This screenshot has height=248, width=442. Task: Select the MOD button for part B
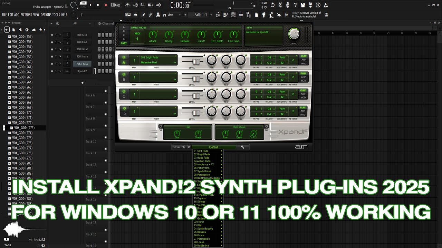click(304, 81)
